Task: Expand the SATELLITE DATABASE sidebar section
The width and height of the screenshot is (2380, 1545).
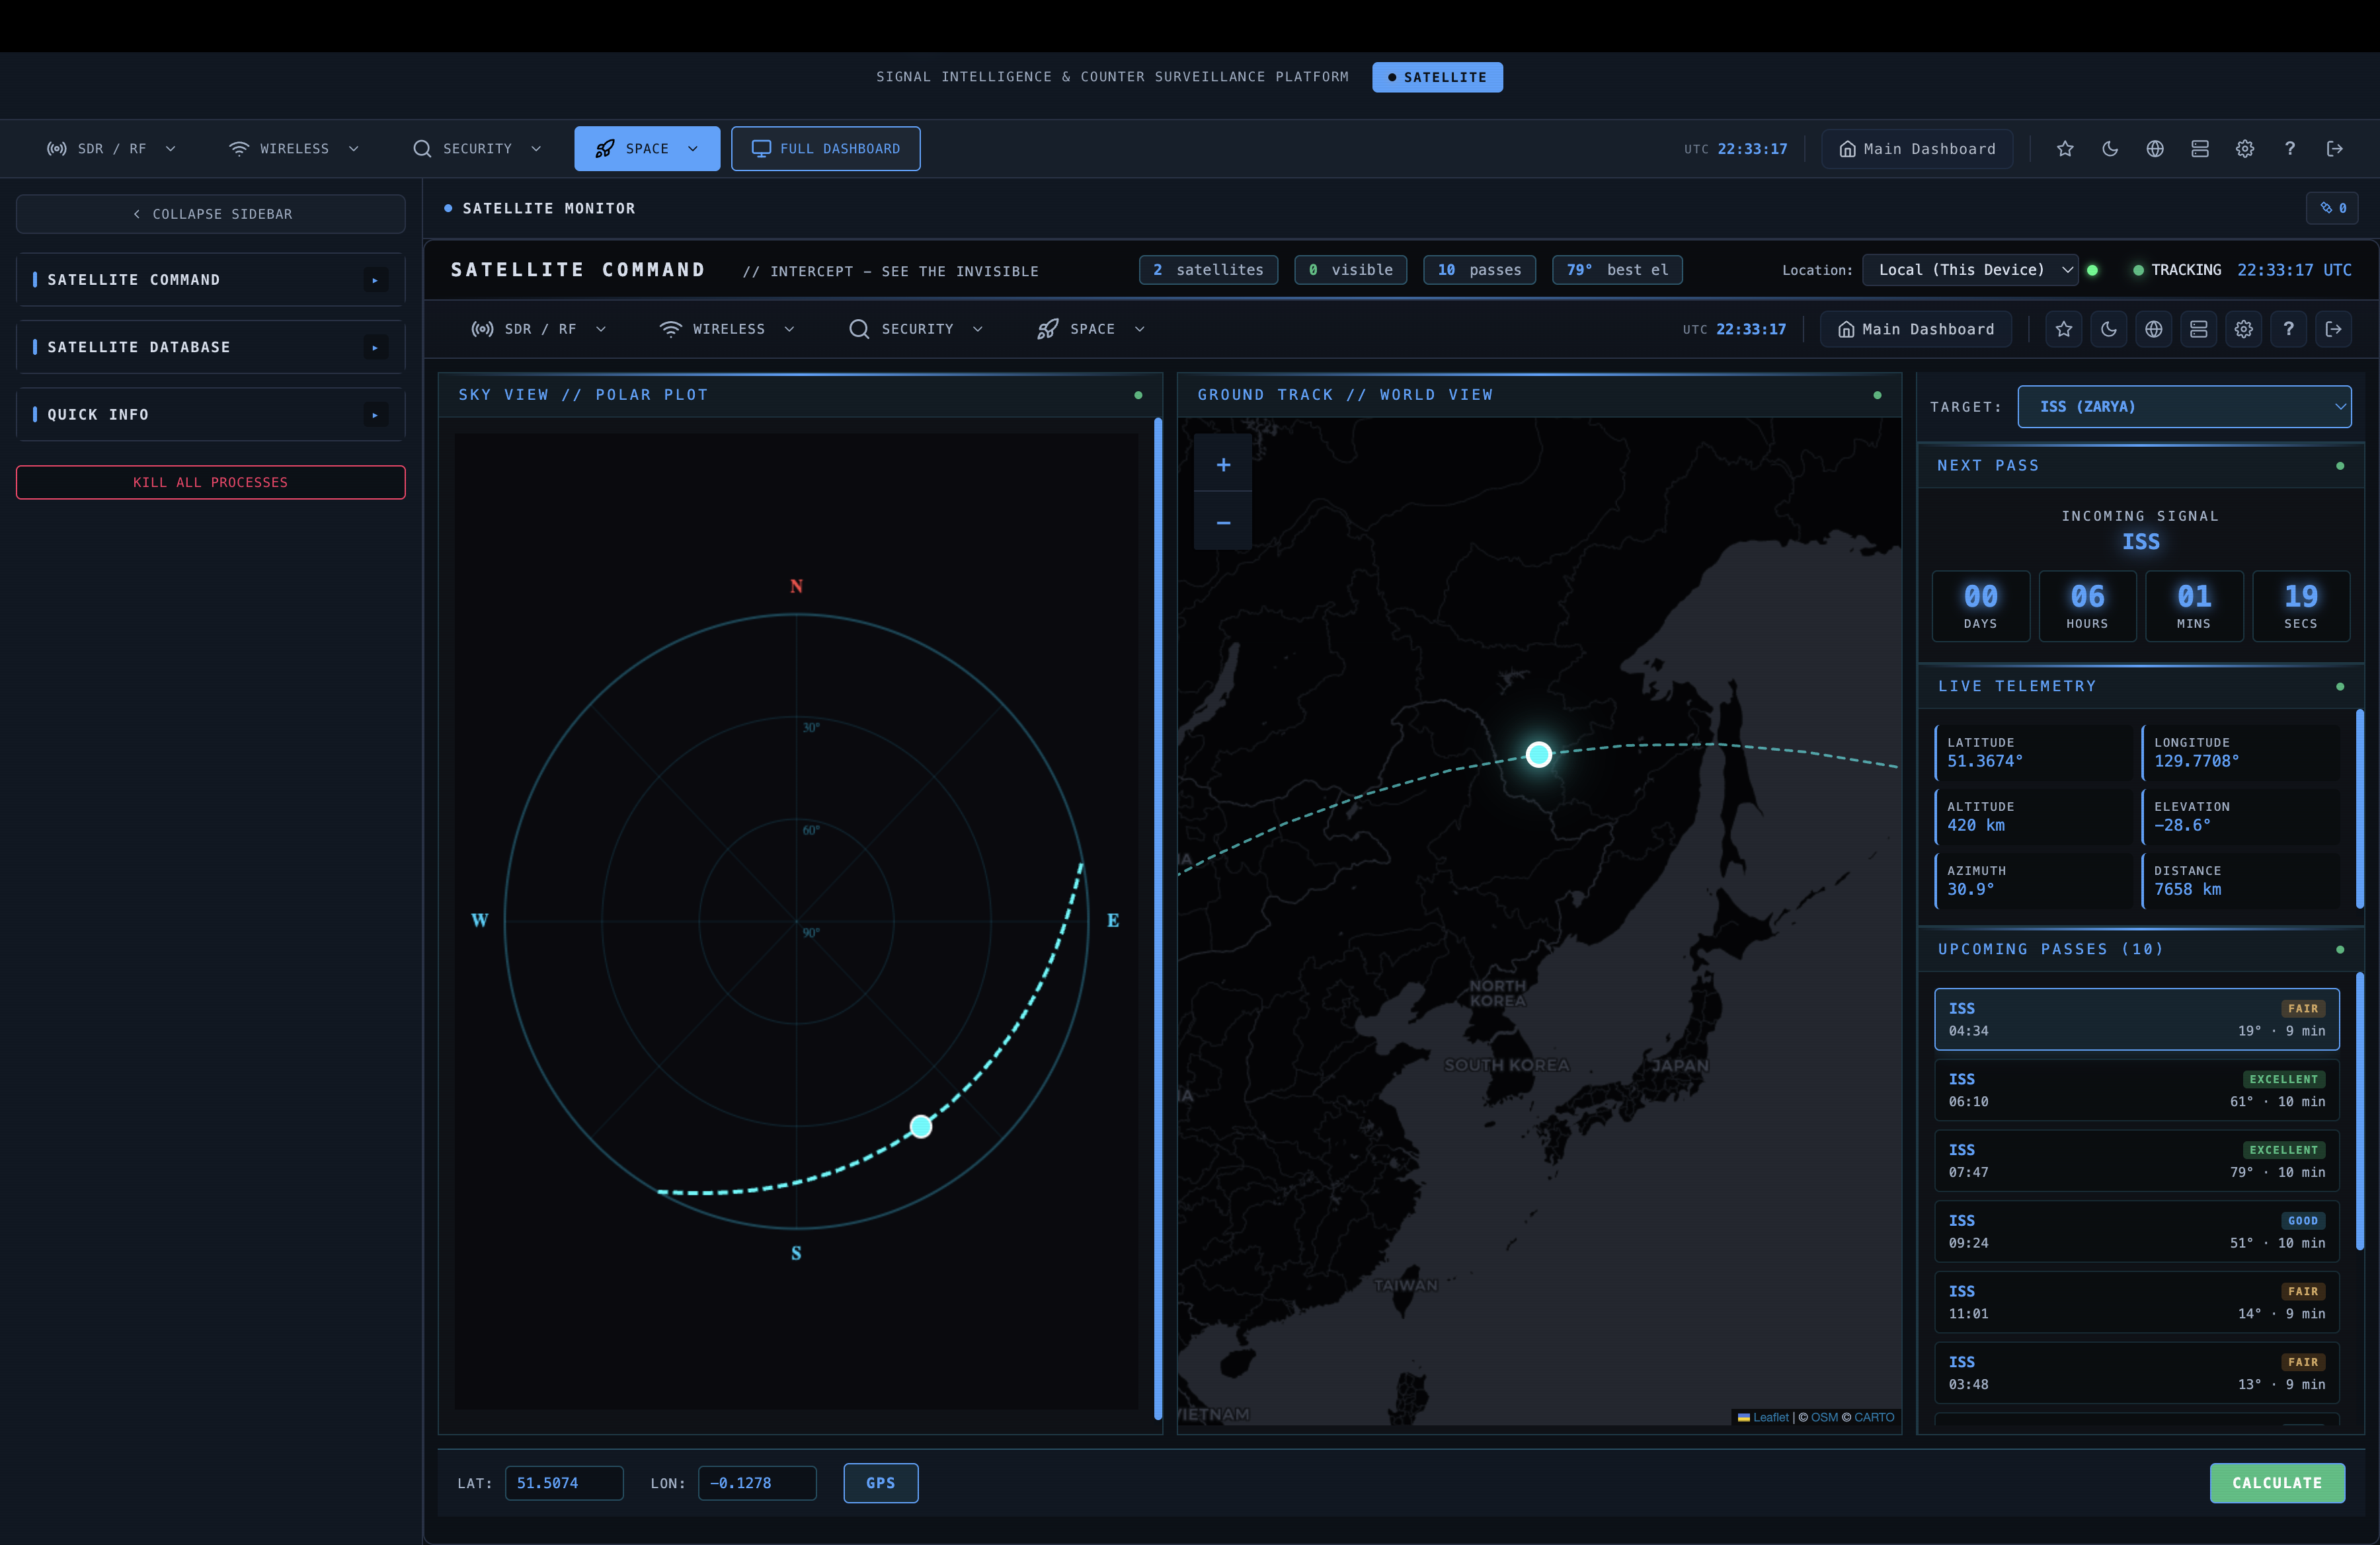Action: tap(210, 347)
